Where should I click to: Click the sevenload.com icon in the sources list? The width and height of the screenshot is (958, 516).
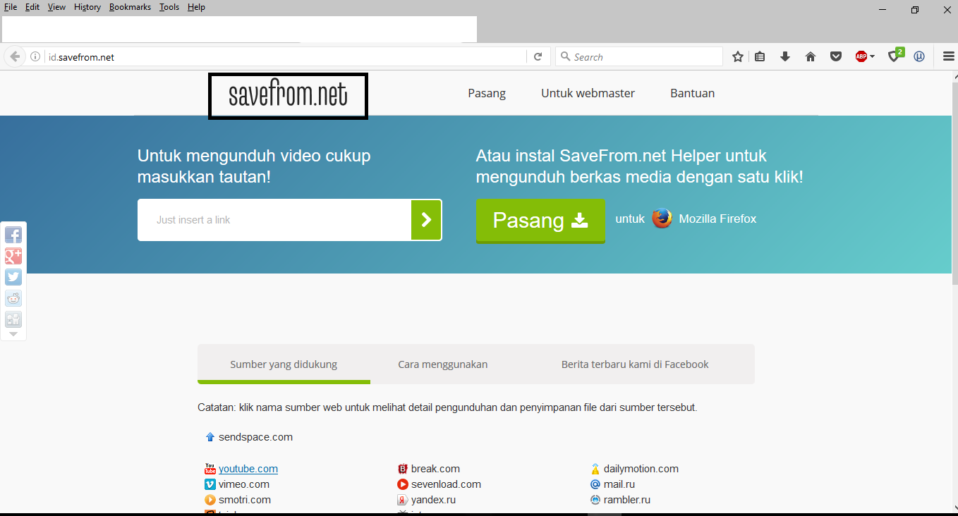(403, 484)
